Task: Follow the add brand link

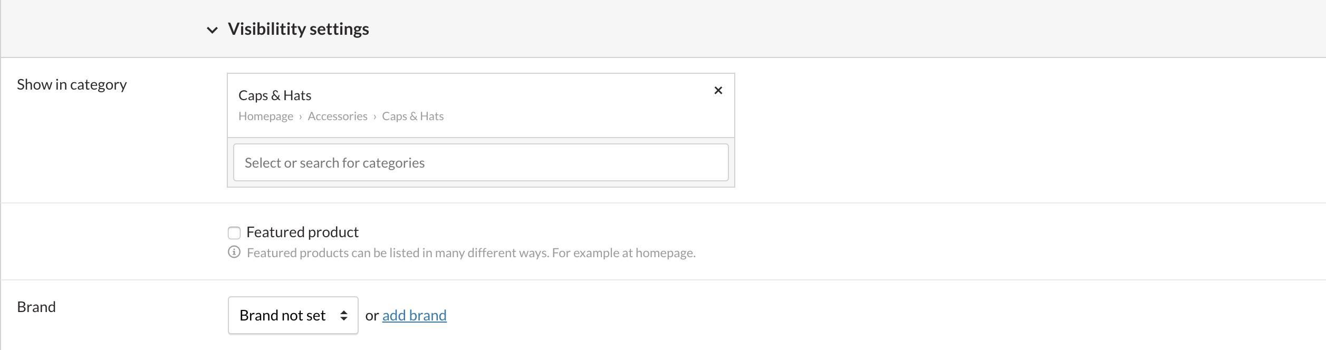Action: tap(414, 315)
